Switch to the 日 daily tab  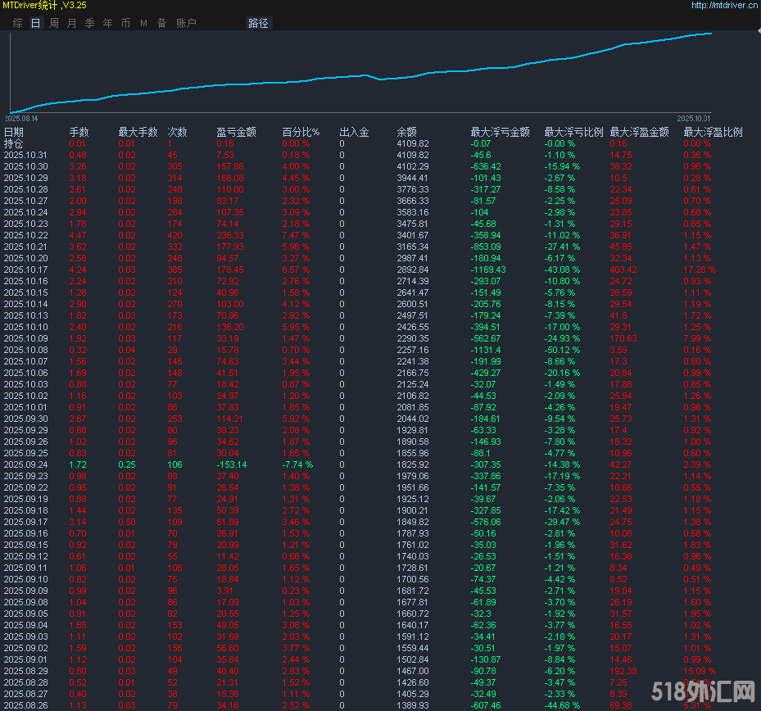coord(34,23)
